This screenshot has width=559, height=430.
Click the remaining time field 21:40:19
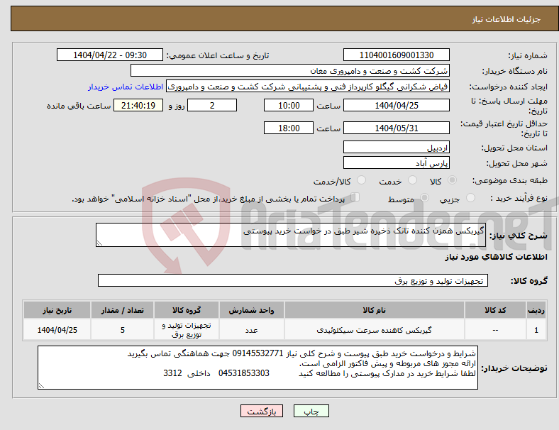click(x=138, y=106)
